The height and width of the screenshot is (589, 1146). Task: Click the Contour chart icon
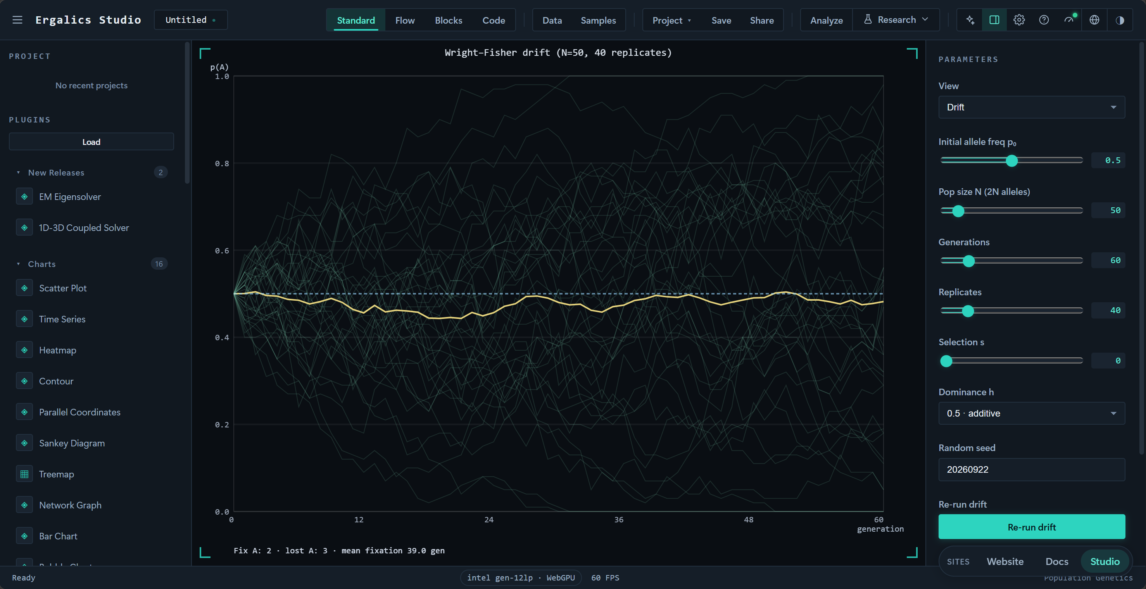(24, 381)
